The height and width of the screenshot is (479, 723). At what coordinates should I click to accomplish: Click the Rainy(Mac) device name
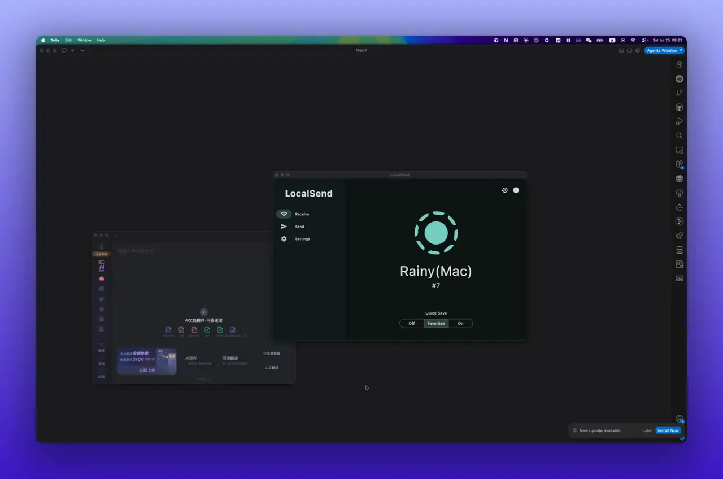(x=436, y=271)
